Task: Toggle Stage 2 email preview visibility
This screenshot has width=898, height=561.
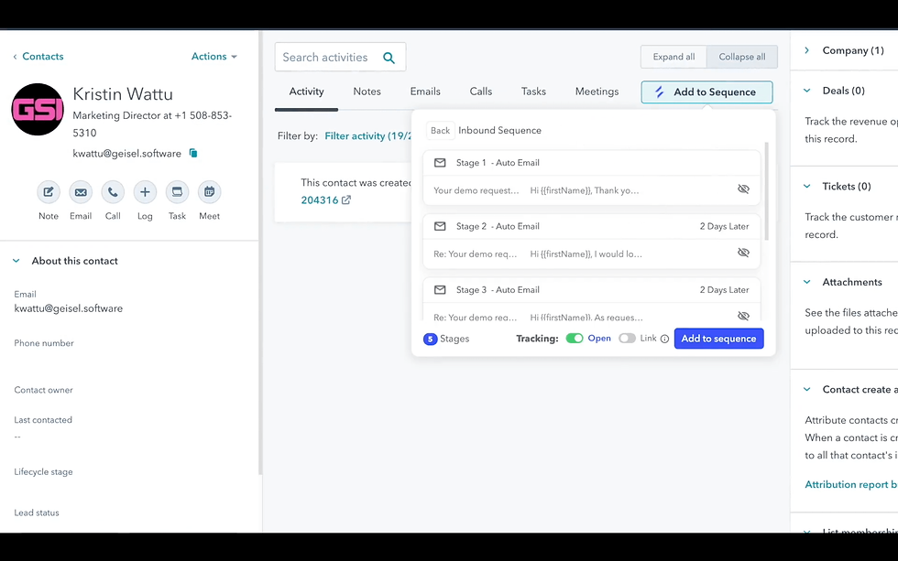Action: click(x=743, y=253)
